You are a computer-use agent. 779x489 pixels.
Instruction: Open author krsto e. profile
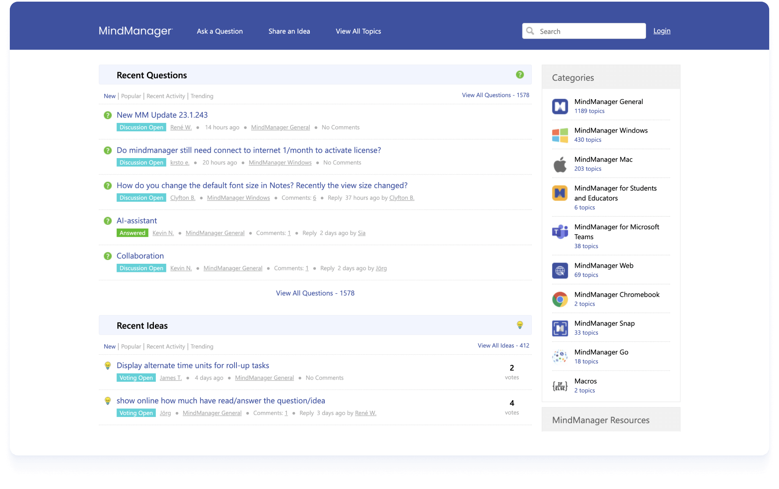click(180, 163)
